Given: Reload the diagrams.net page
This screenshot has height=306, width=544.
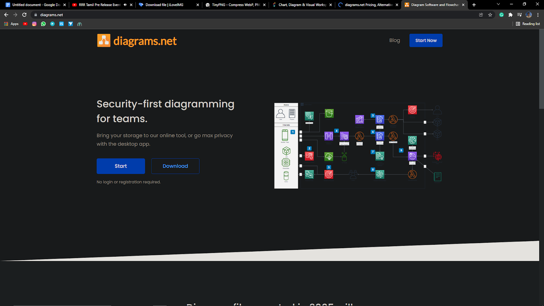Looking at the screenshot, I should point(24,15).
